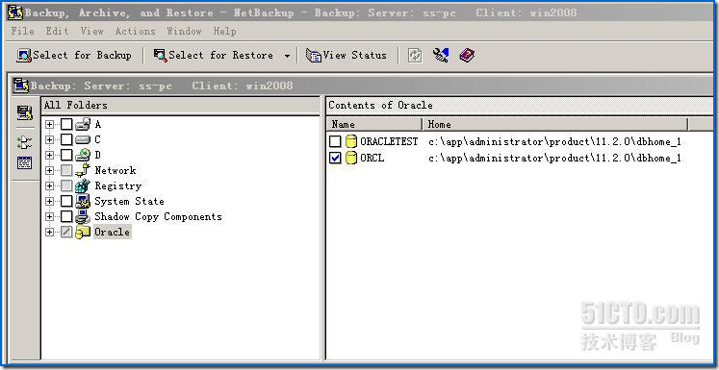Sort by Home column header

click(x=554, y=124)
